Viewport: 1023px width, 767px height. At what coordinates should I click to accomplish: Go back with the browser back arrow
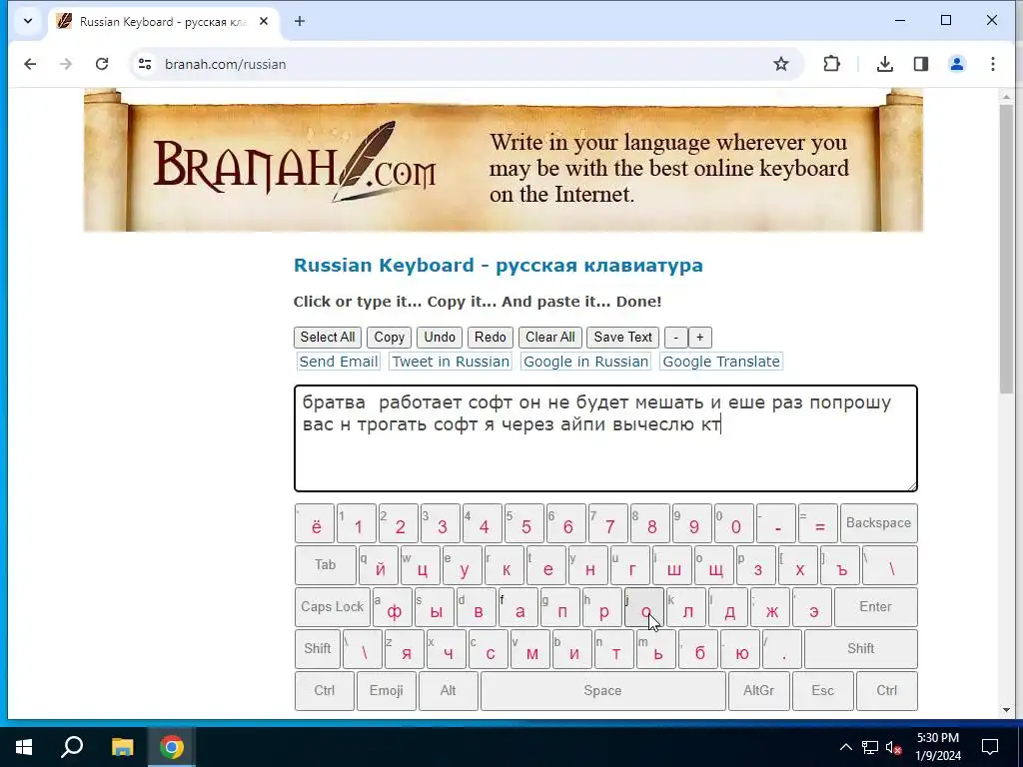pos(30,64)
